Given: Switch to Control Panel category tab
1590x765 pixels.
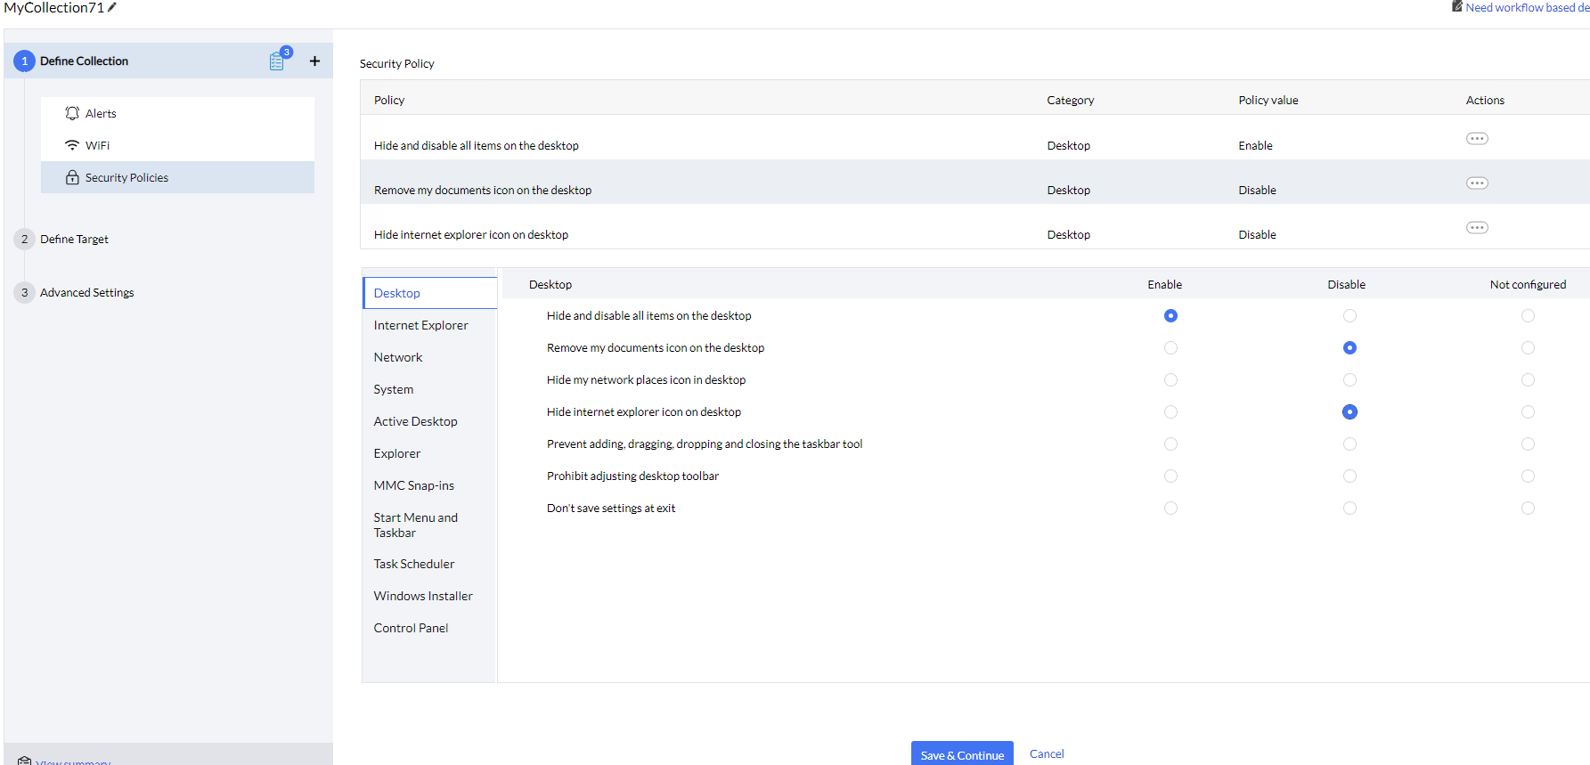Looking at the screenshot, I should [411, 628].
